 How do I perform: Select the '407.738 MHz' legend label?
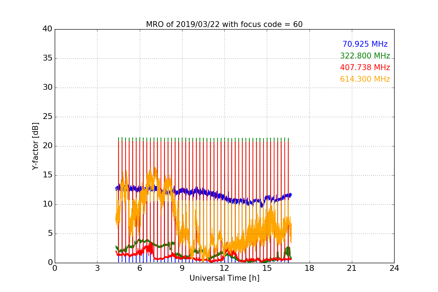pos(365,68)
